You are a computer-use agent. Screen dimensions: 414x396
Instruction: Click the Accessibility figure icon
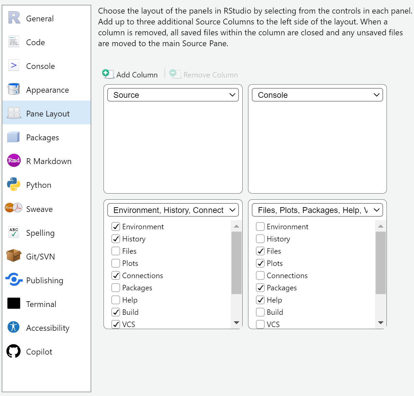click(x=14, y=327)
